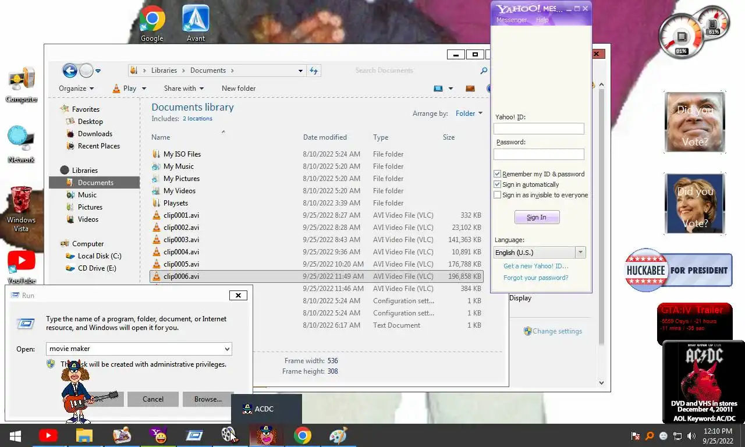Screen dimensions: 745x447
Task: Click New folder in Explorer toolbar
Action: click(x=239, y=88)
